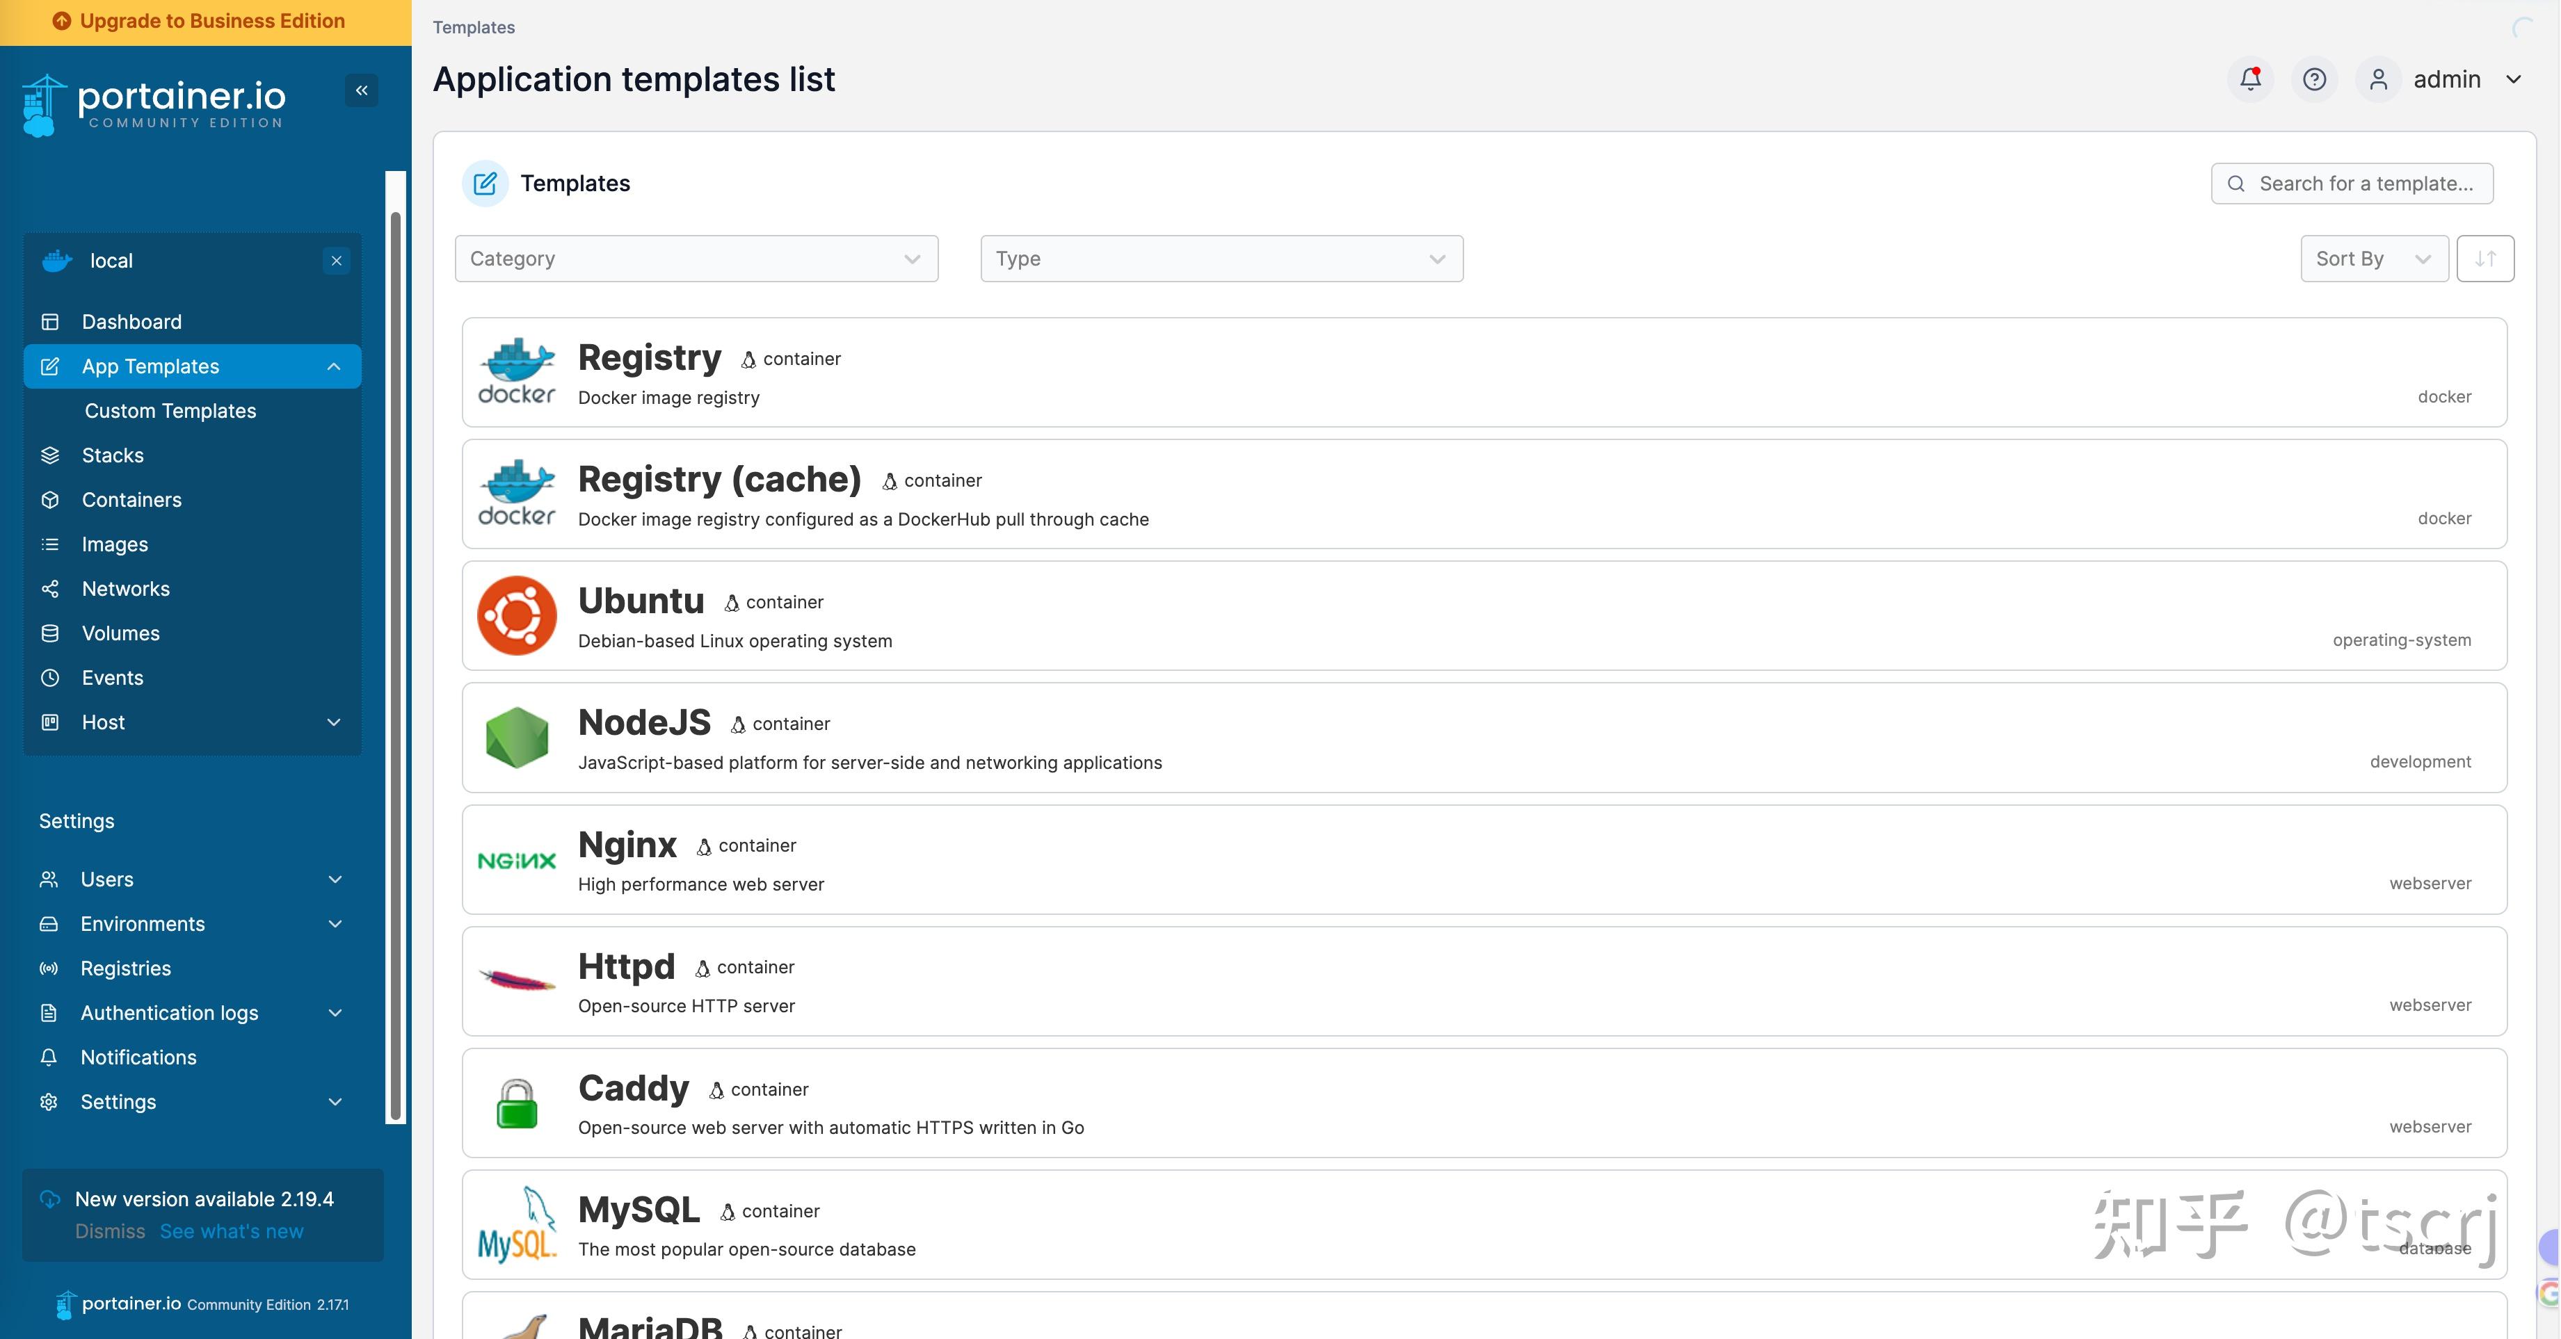
Task: Click the Search for a template field
Action: [2352, 183]
